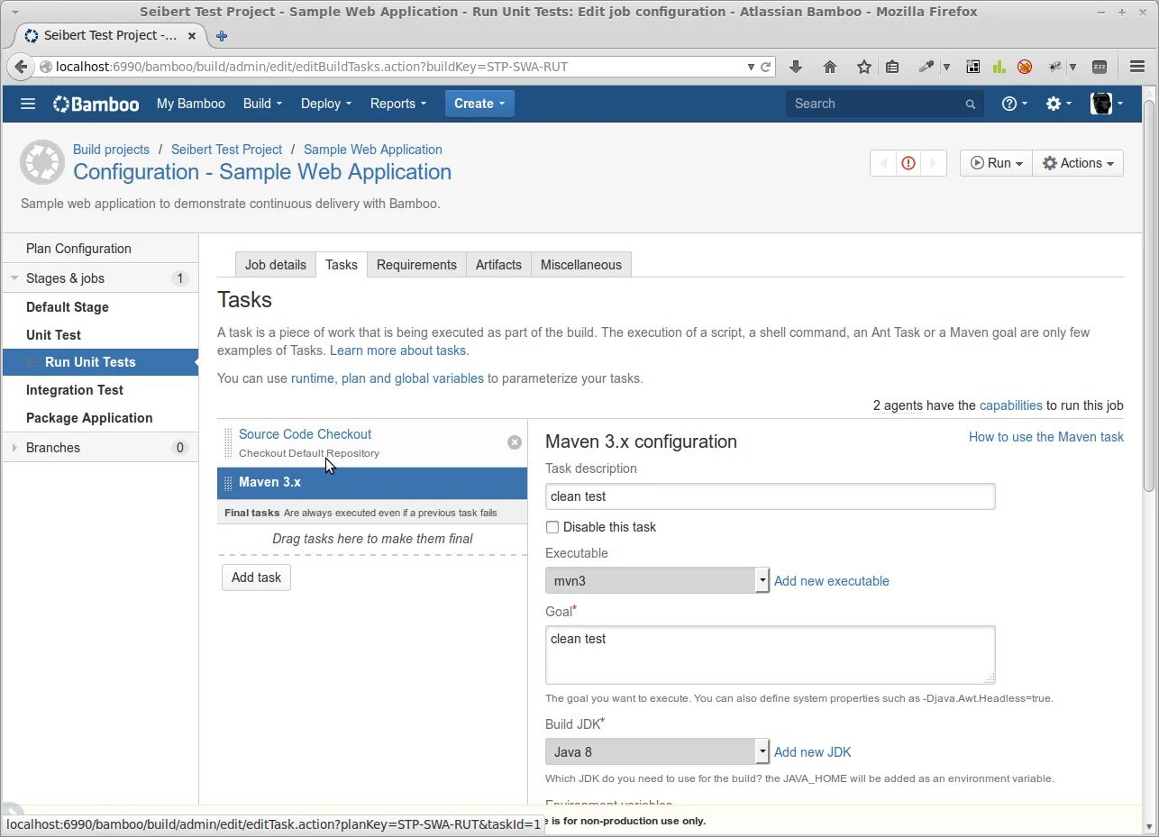
Task: Open the Build JDK Java 8 dropdown
Action: coord(657,751)
